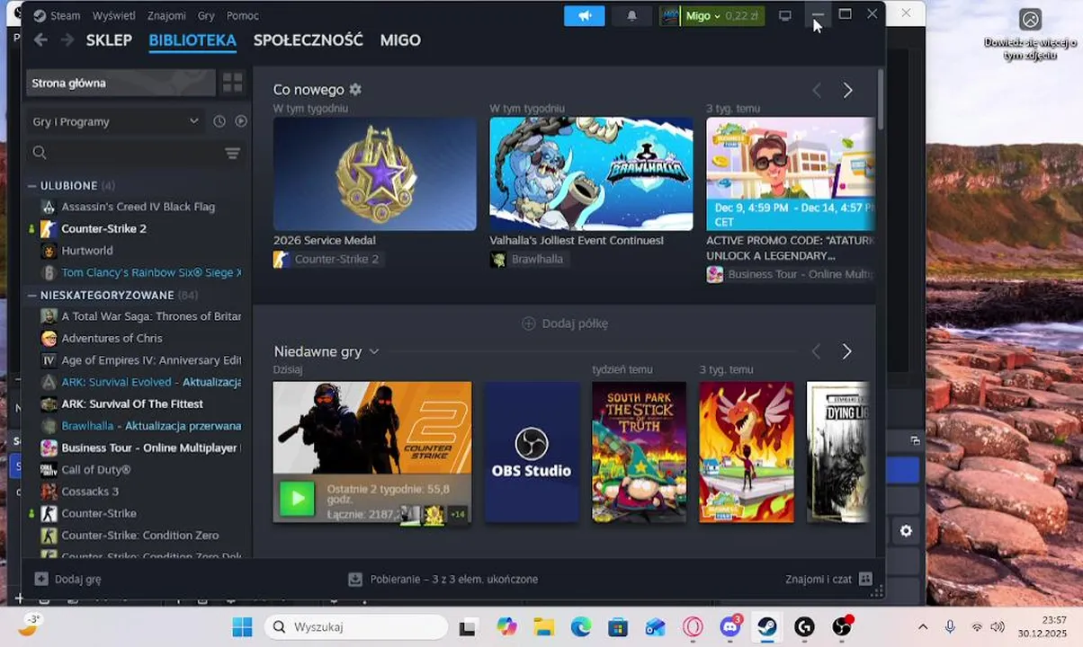Open File Explorer from taskbar

[x=542, y=627]
